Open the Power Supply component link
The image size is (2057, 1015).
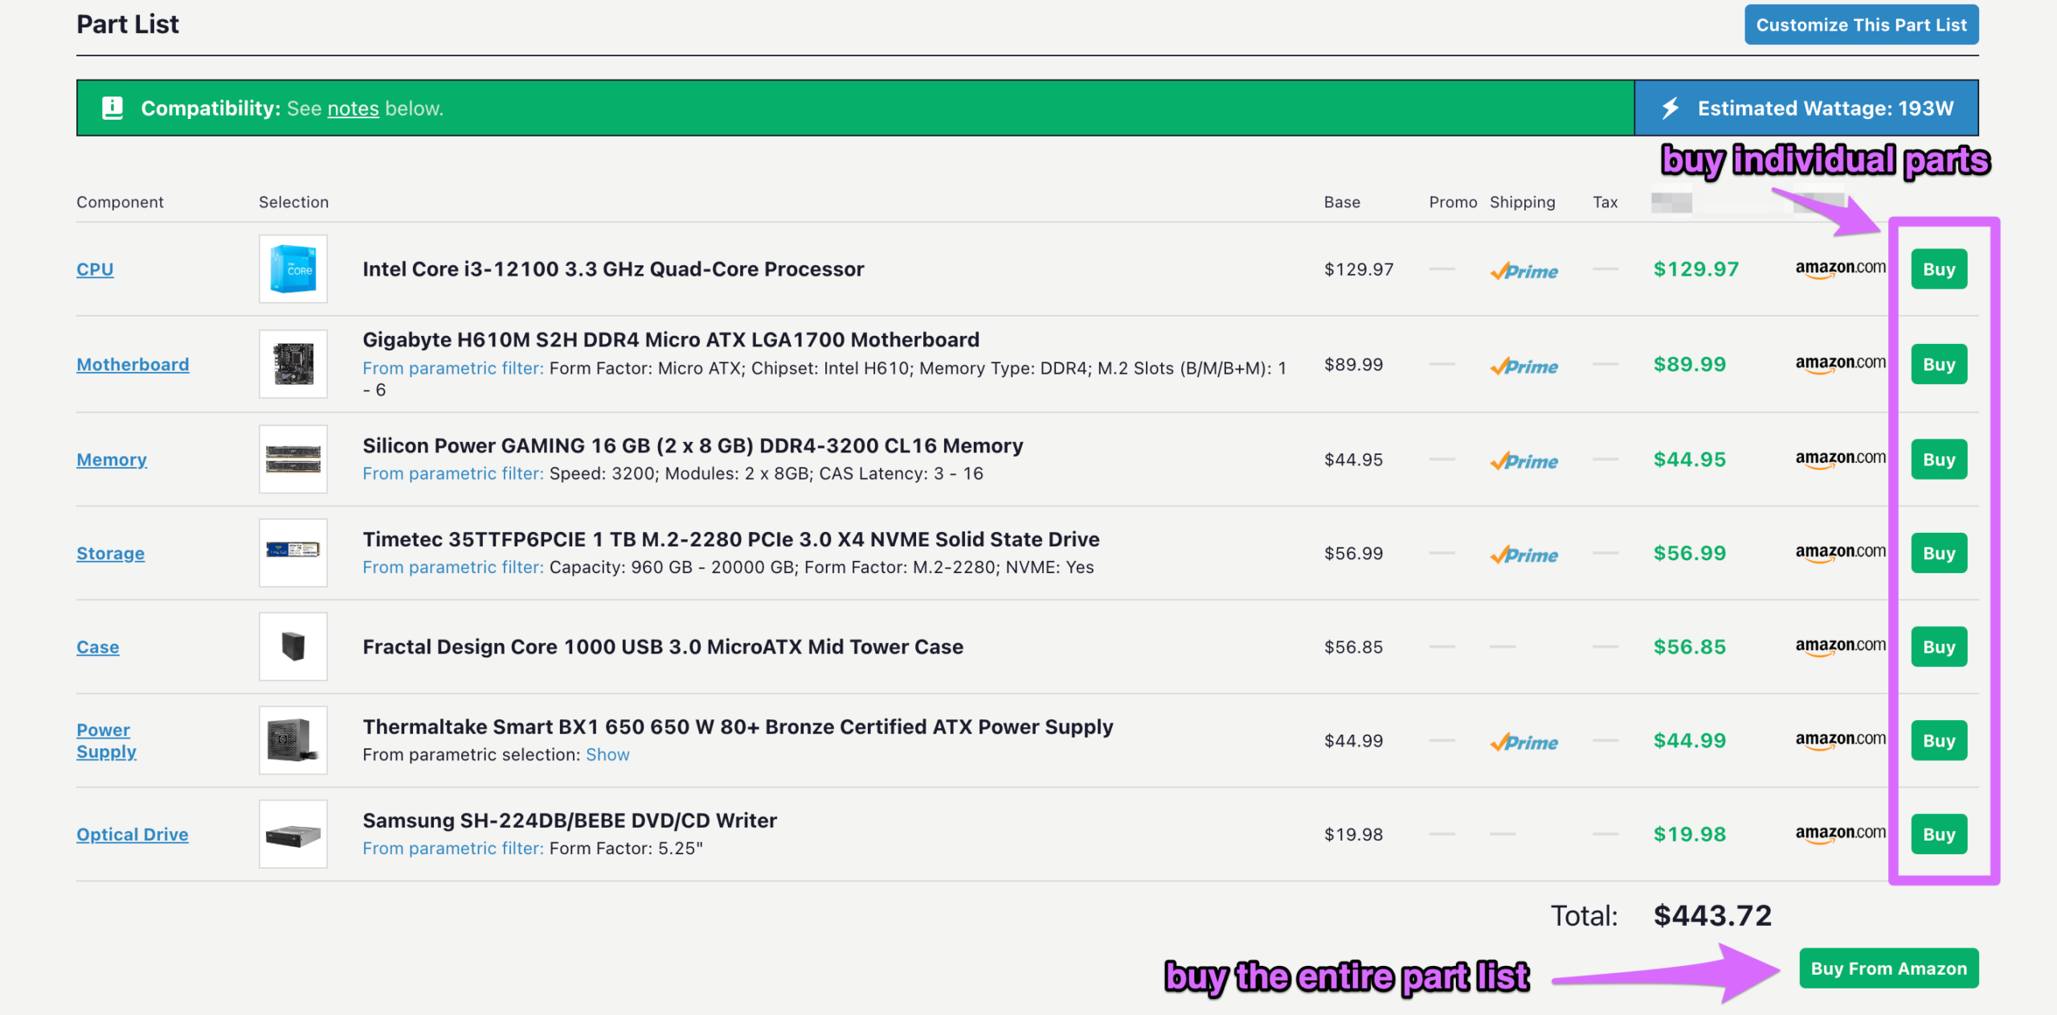point(106,740)
